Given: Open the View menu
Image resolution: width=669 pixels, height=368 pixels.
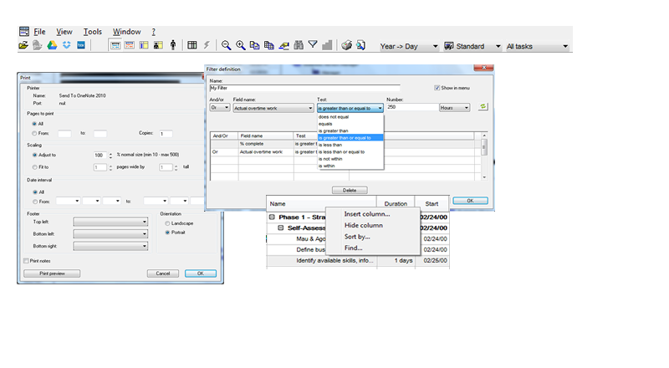Looking at the screenshot, I should [x=64, y=32].
